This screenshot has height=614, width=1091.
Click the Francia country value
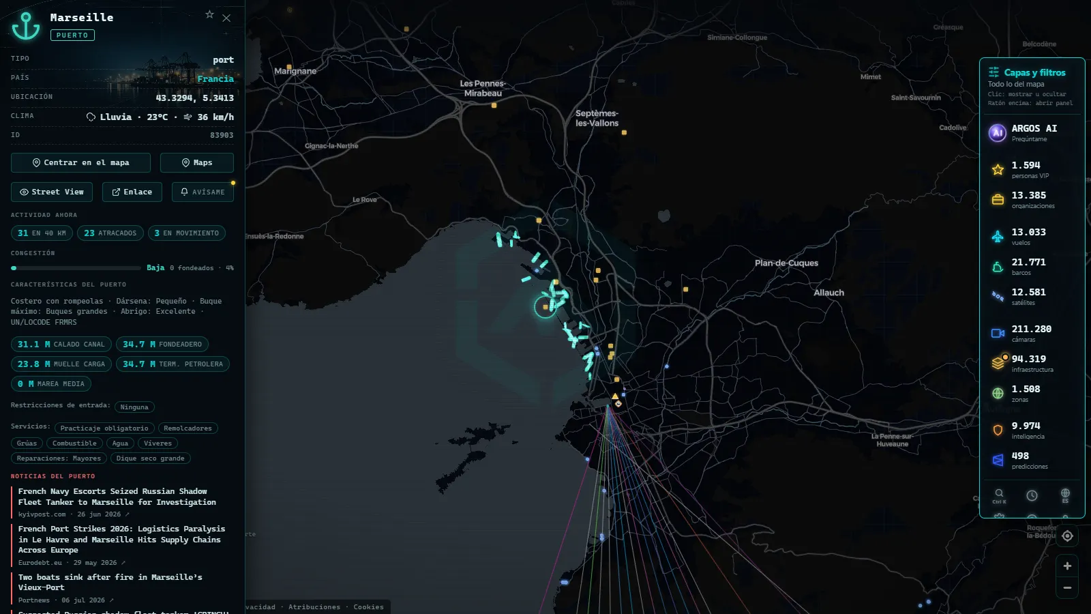(215, 79)
